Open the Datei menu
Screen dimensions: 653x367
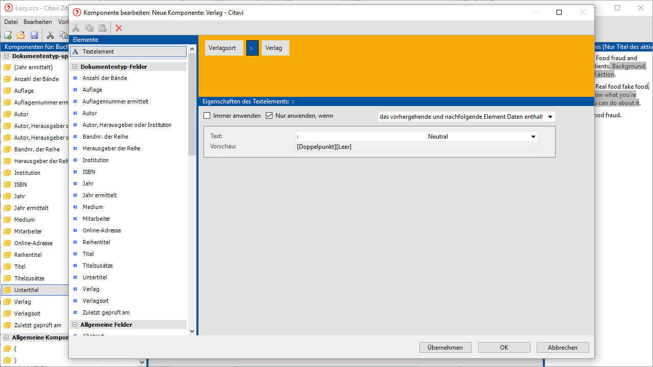click(11, 22)
